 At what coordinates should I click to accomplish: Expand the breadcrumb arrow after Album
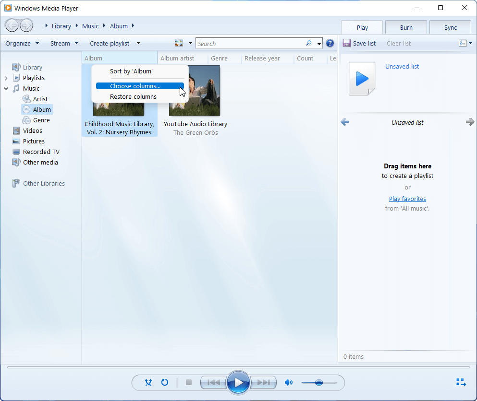pyautogui.click(x=133, y=26)
